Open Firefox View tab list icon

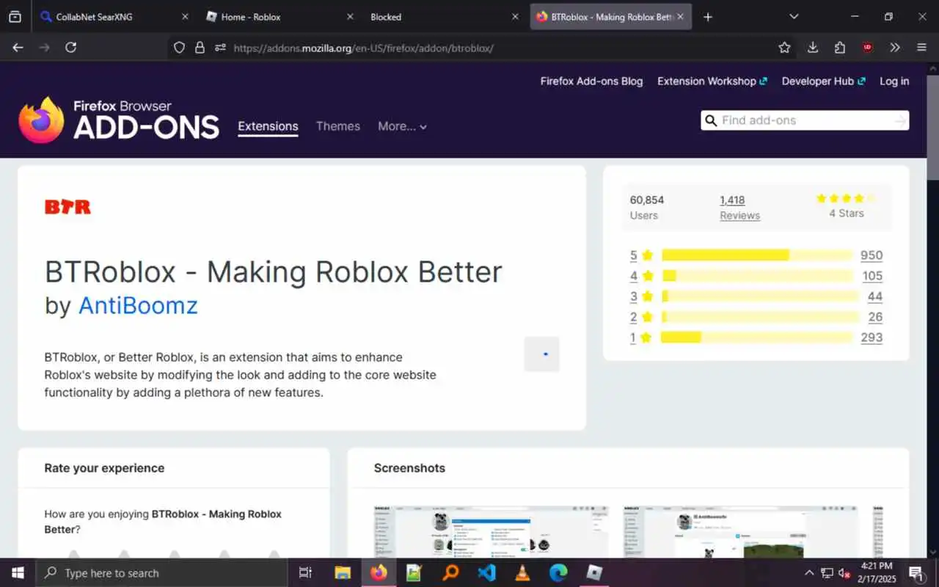tap(15, 16)
